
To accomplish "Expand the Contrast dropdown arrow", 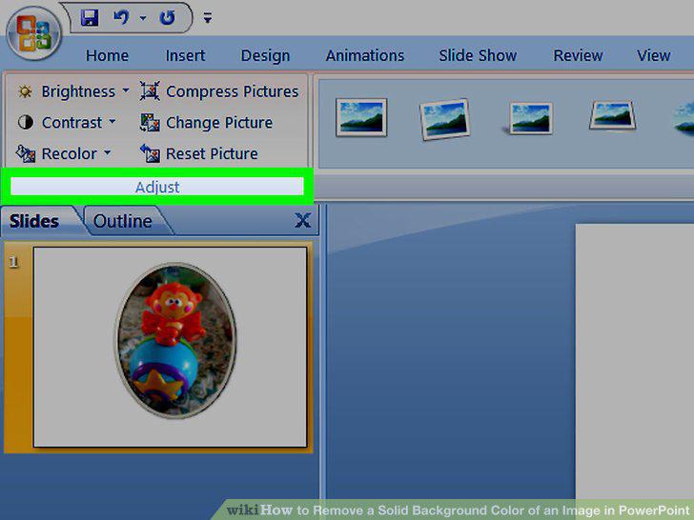I will tap(112, 122).
